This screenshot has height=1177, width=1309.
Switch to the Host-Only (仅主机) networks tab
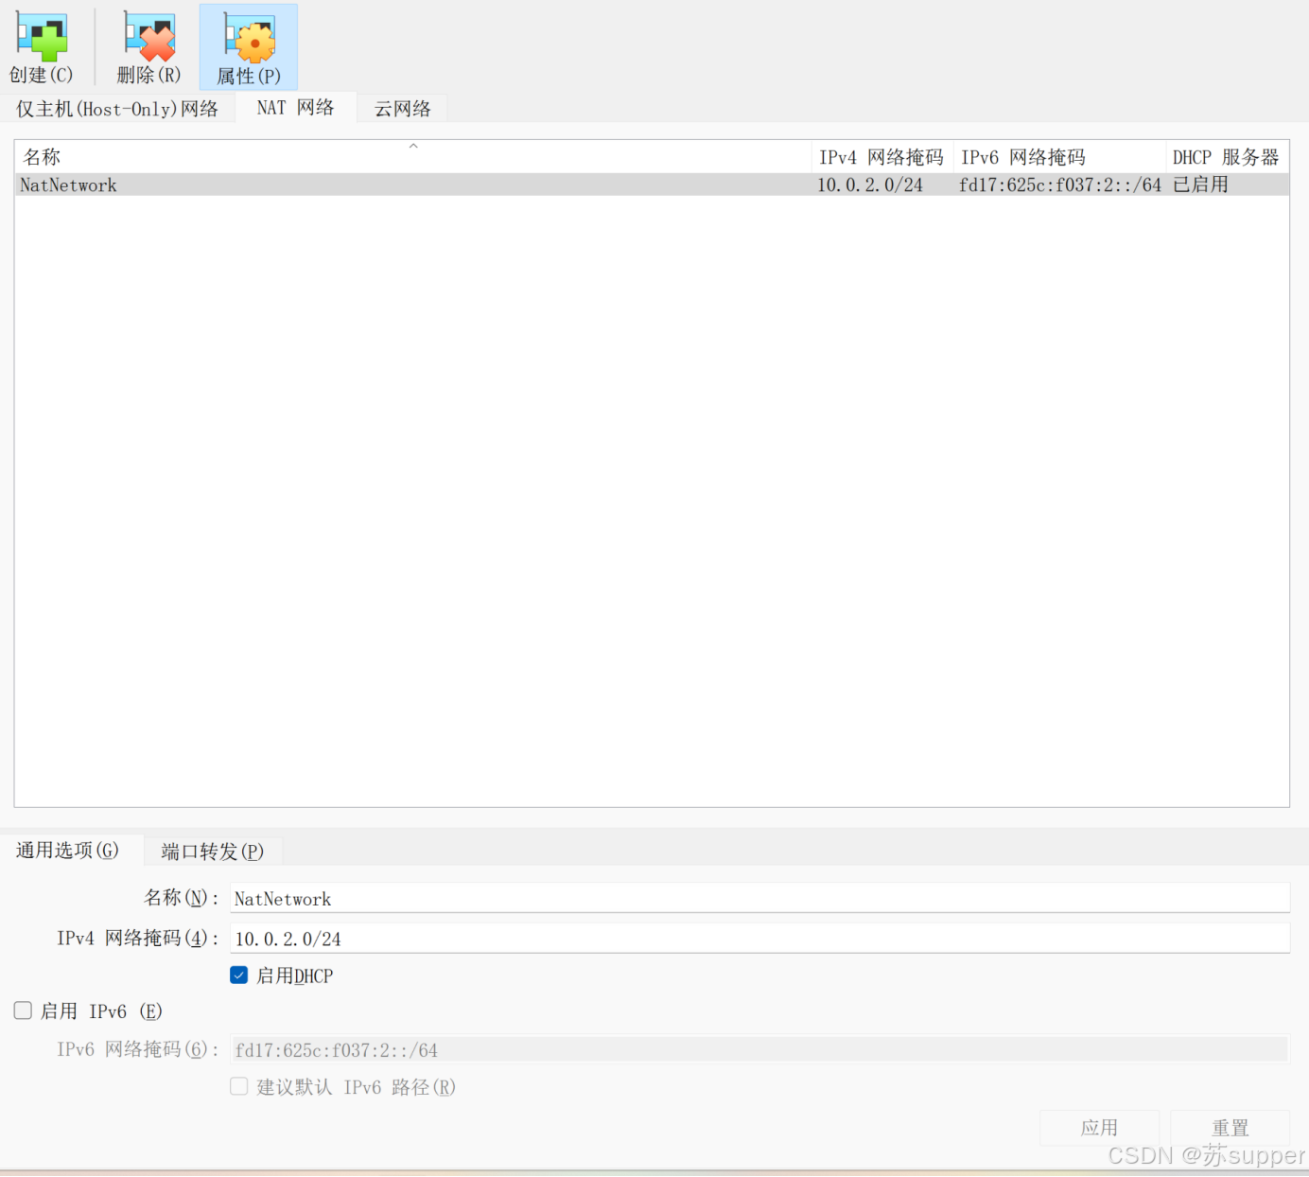(x=117, y=109)
